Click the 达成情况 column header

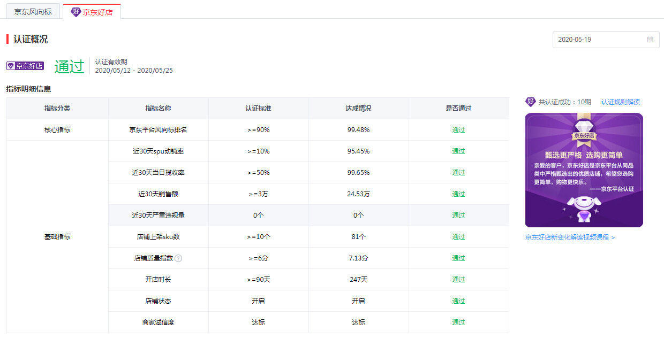coord(359,109)
